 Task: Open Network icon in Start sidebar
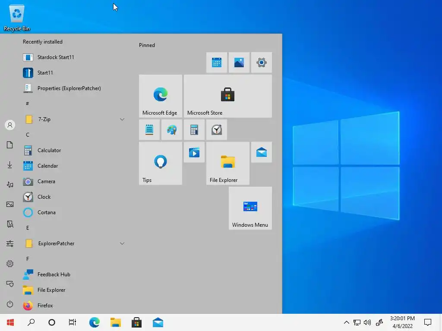10,284
